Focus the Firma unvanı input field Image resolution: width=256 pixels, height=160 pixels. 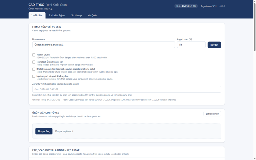[x=103, y=44]
